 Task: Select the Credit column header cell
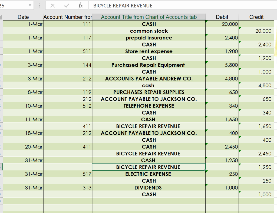pos(256,17)
